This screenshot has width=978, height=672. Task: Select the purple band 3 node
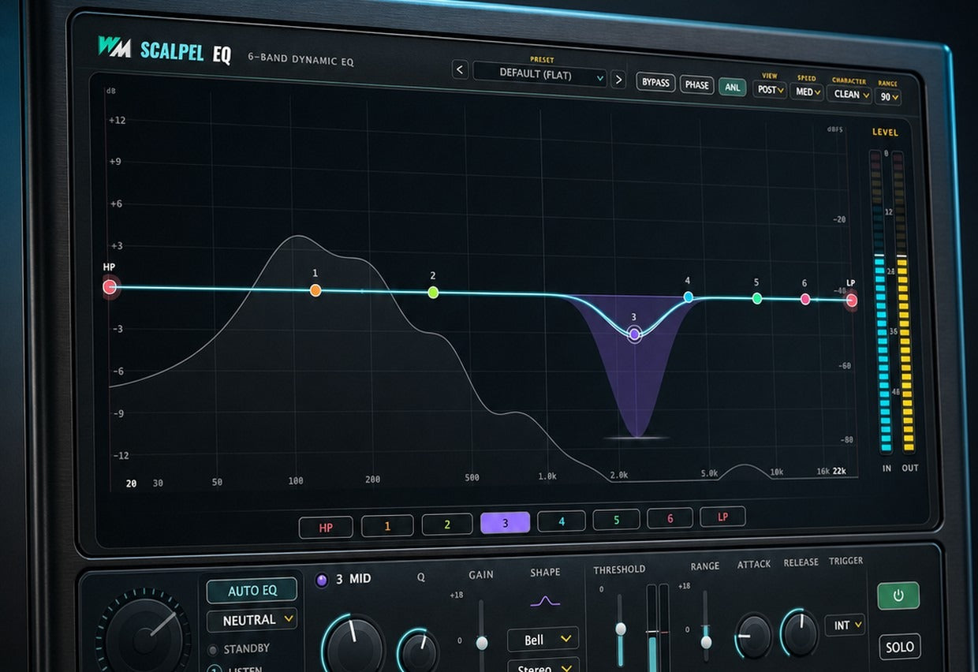pos(634,334)
